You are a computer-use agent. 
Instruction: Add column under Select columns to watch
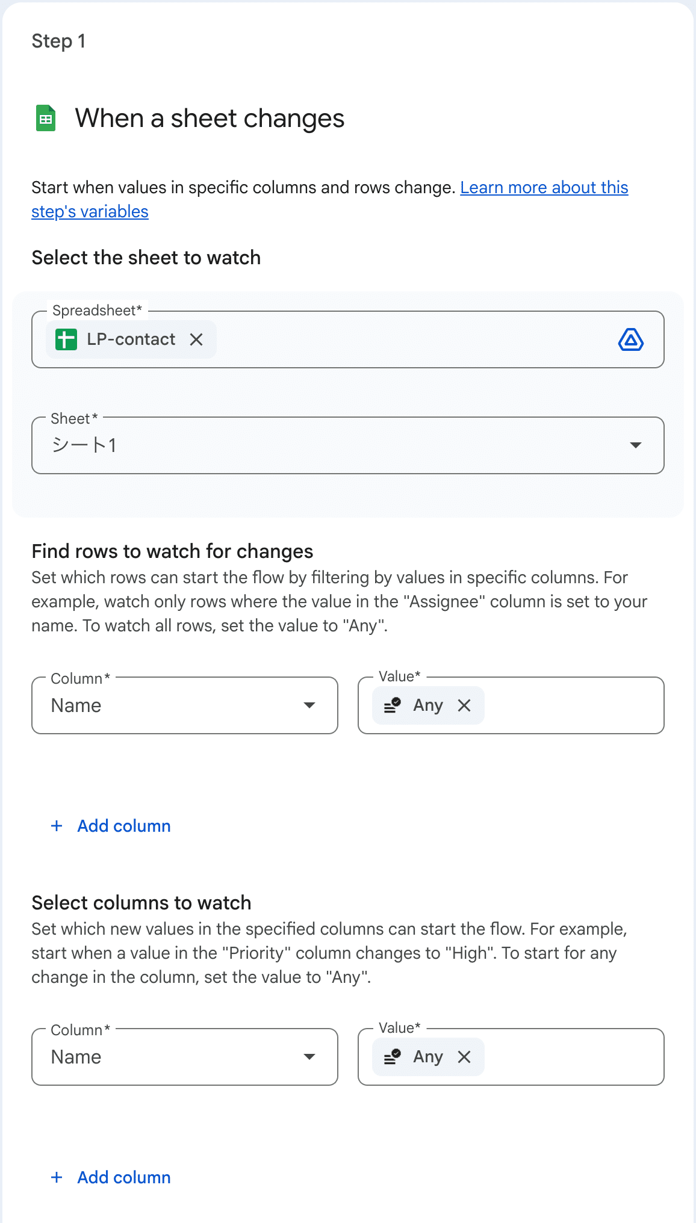123,1177
